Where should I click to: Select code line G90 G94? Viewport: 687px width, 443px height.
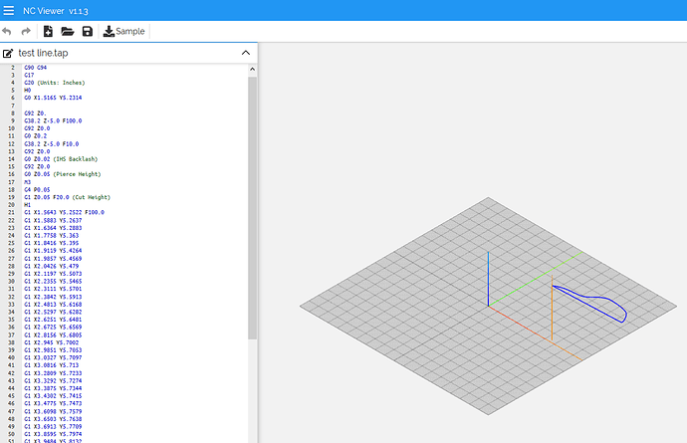coord(36,68)
